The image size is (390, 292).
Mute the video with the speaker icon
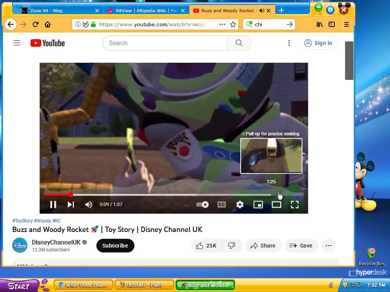[x=88, y=204]
